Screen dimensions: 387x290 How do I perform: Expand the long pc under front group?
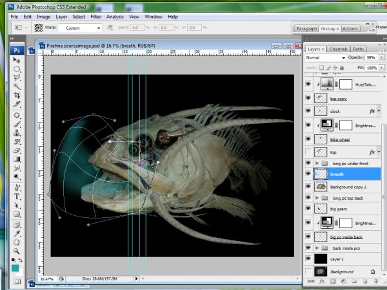tap(317, 163)
